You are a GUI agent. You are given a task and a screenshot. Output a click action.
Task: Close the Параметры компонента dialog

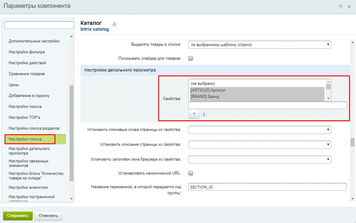349,6
